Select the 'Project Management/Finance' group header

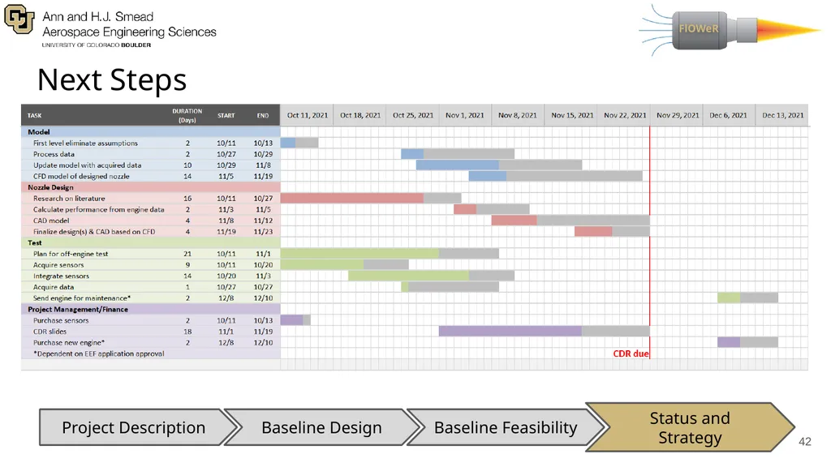tap(150, 309)
